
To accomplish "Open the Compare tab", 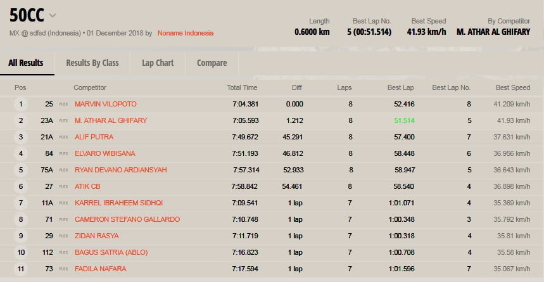I will coord(212,63).
